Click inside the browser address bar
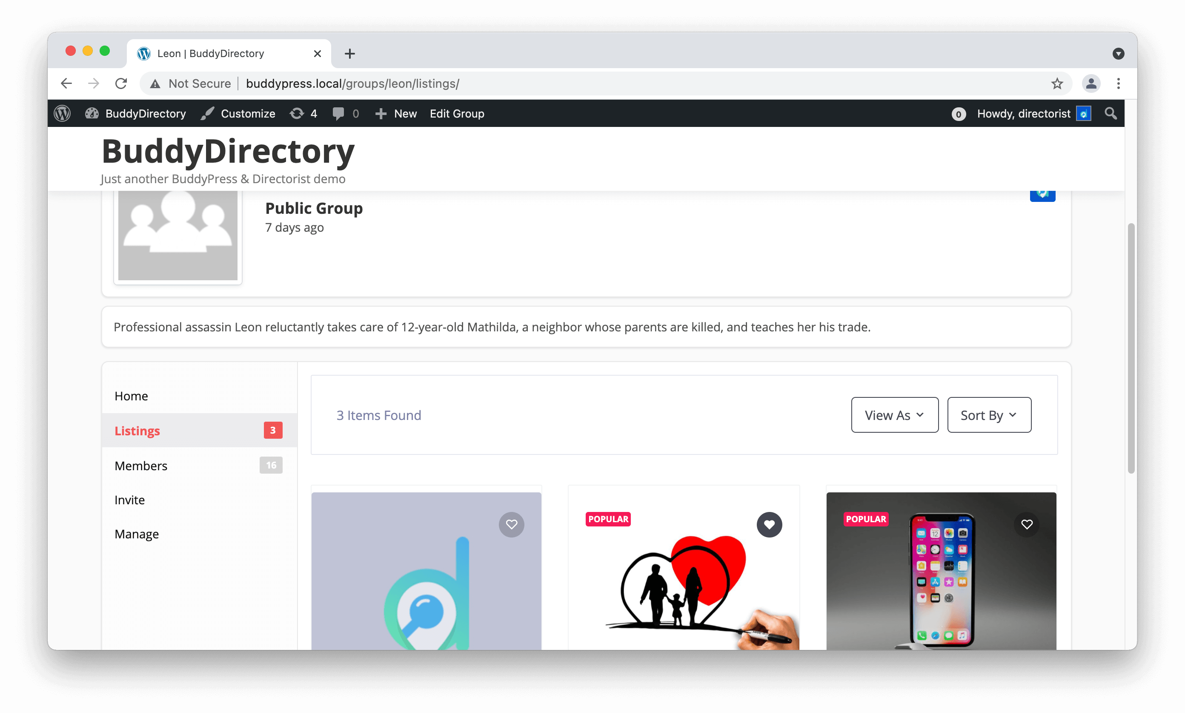This screenshot has width=1185, height=713. point(353,83)
